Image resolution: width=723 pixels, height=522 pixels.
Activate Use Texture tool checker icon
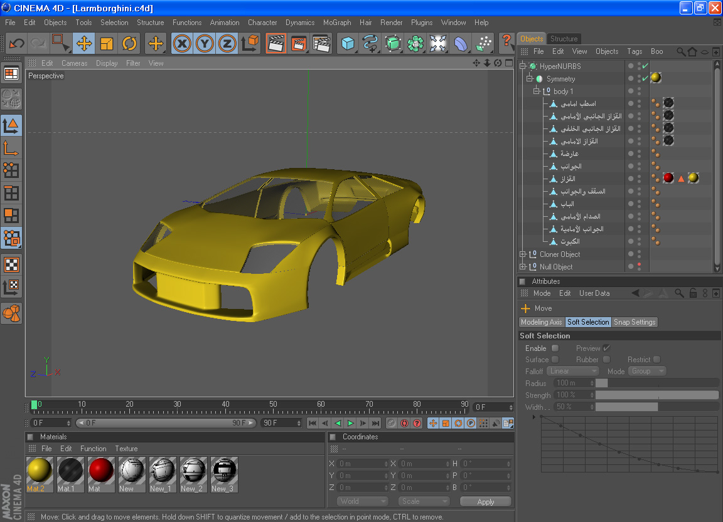click(11, 264)
